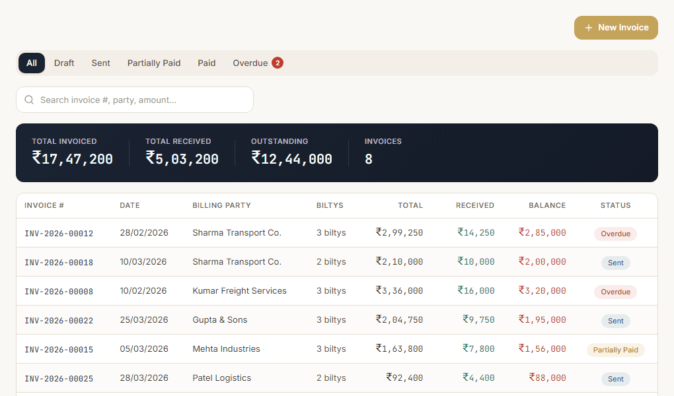Click the date 10/02/2026
Image resolution: width=674 pixels, height=396 pixels.
(x=143, y=291)
